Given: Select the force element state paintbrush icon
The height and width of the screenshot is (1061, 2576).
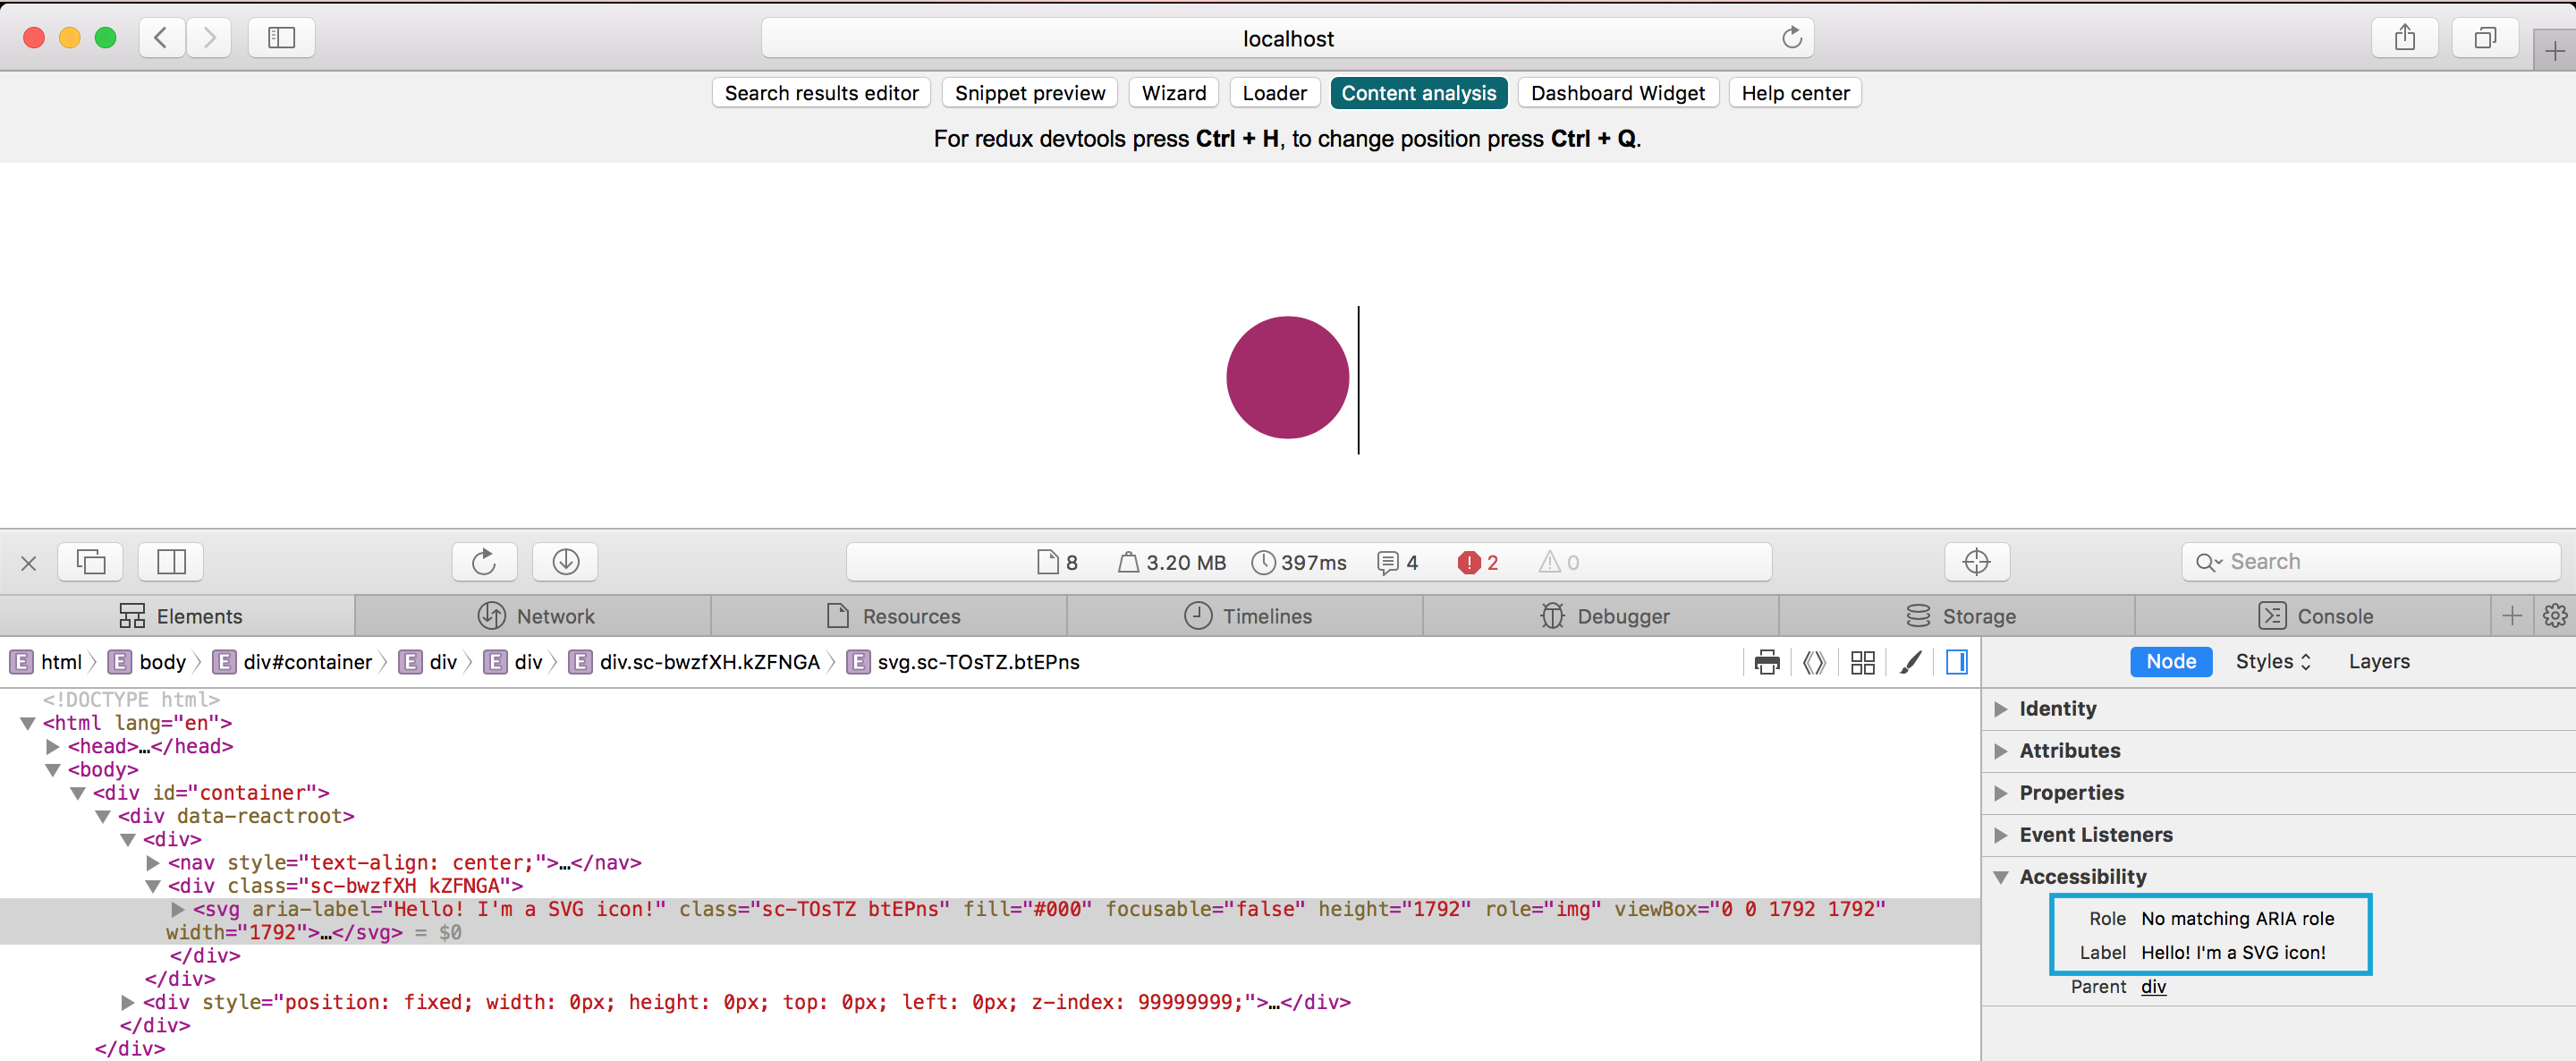Looking at the screenshot, I should [x=1911, y=662].
